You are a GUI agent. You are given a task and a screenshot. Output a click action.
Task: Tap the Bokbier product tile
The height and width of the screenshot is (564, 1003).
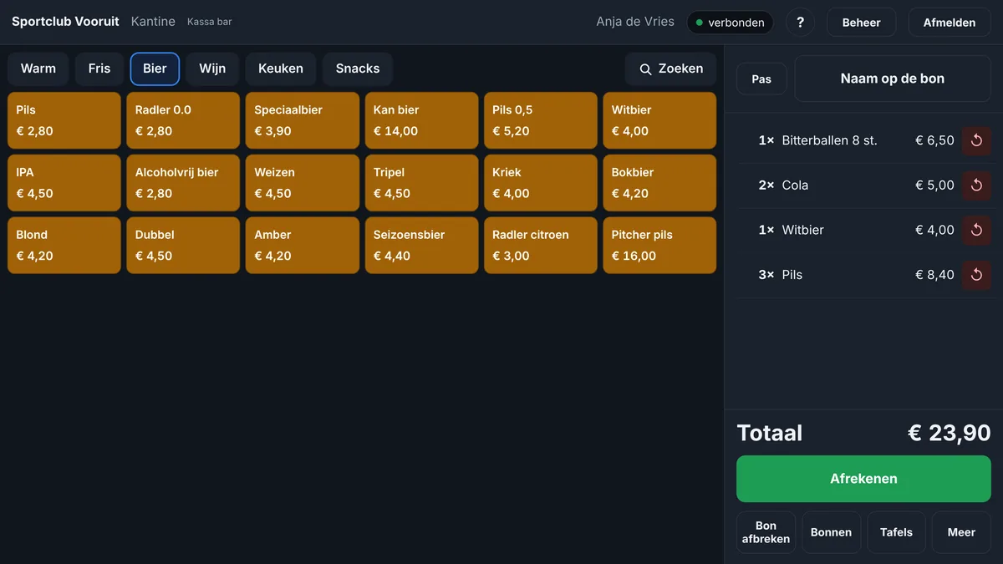coord(659,183)
